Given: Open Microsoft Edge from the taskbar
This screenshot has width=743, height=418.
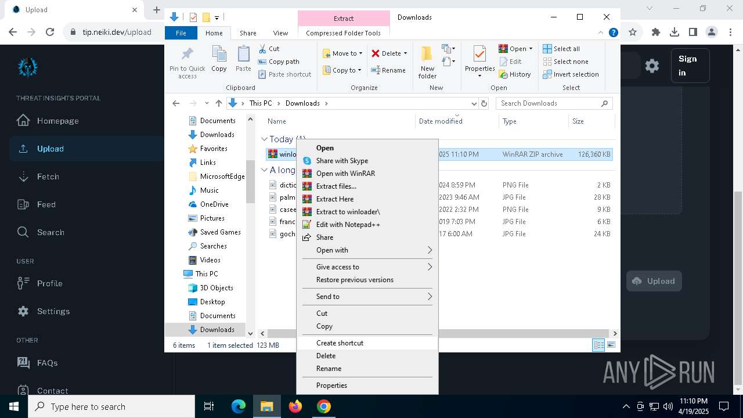Looking at the screenshot, I should point(239,406).
